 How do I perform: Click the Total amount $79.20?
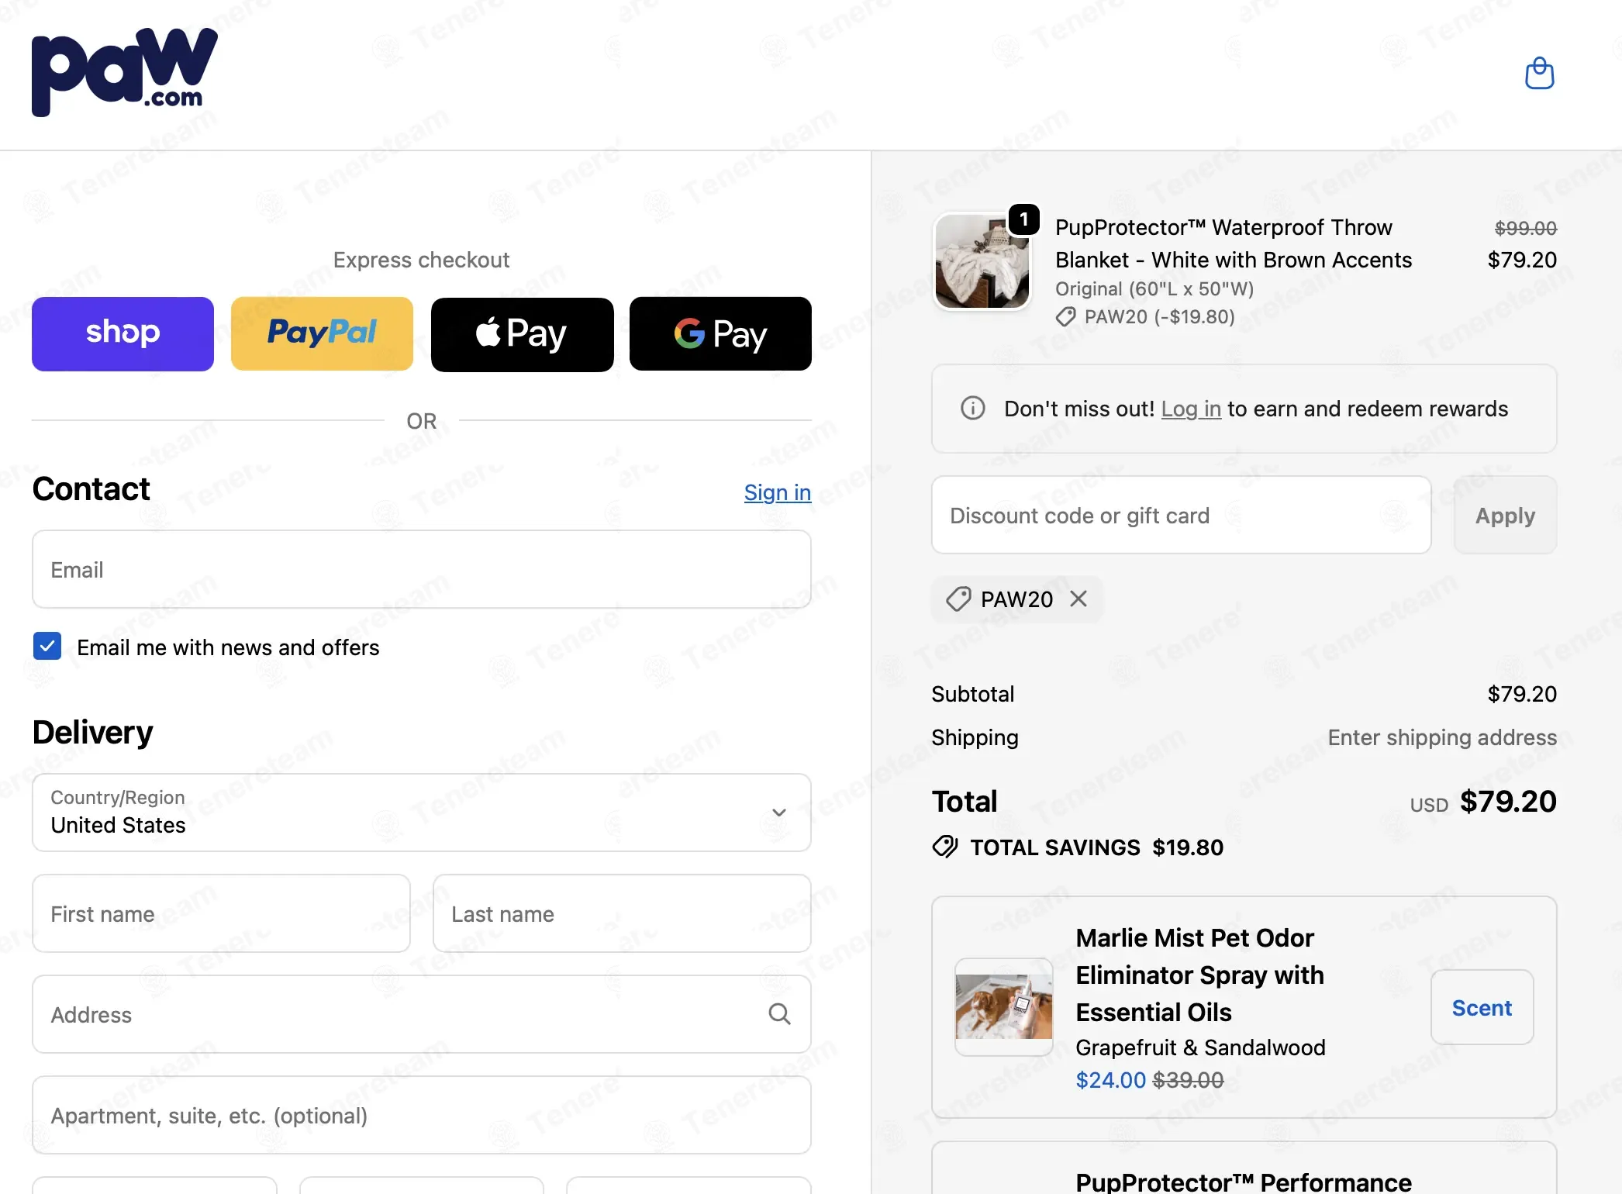(x=1508, y=802)
